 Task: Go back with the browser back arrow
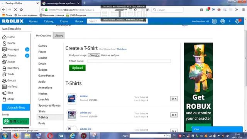coord(4,10)
